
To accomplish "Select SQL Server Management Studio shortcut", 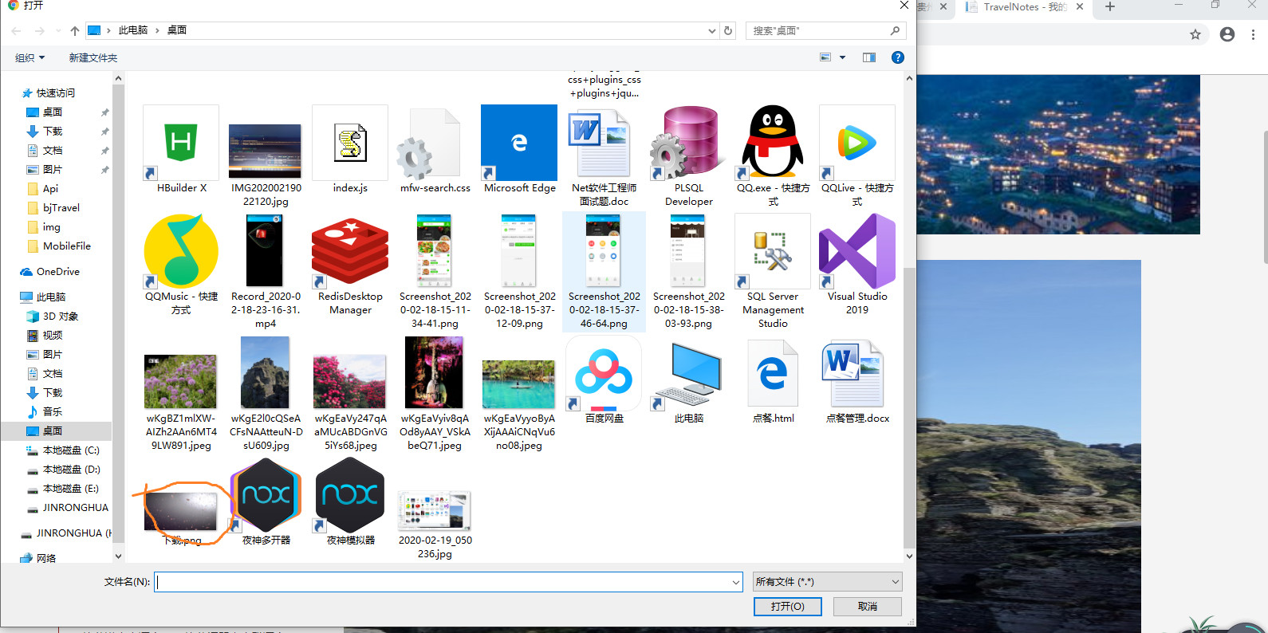I will [773, 251].
